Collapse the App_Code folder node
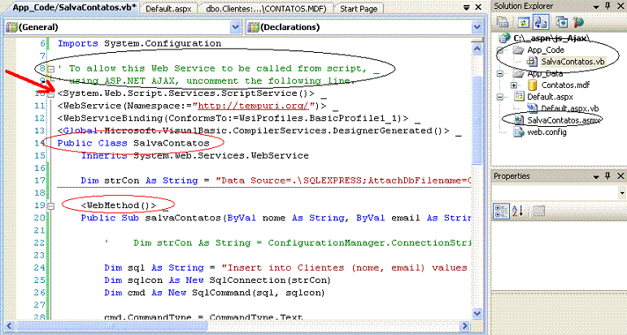This screenshot has width=627, height=335. 500,50
